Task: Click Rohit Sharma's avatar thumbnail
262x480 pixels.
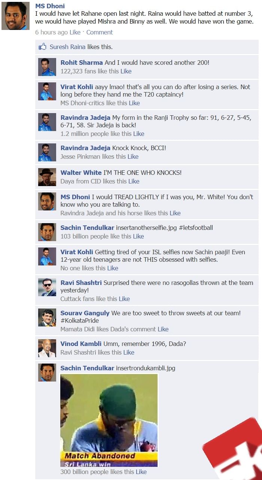Action: pyautogui.click(x=47, y=67)
